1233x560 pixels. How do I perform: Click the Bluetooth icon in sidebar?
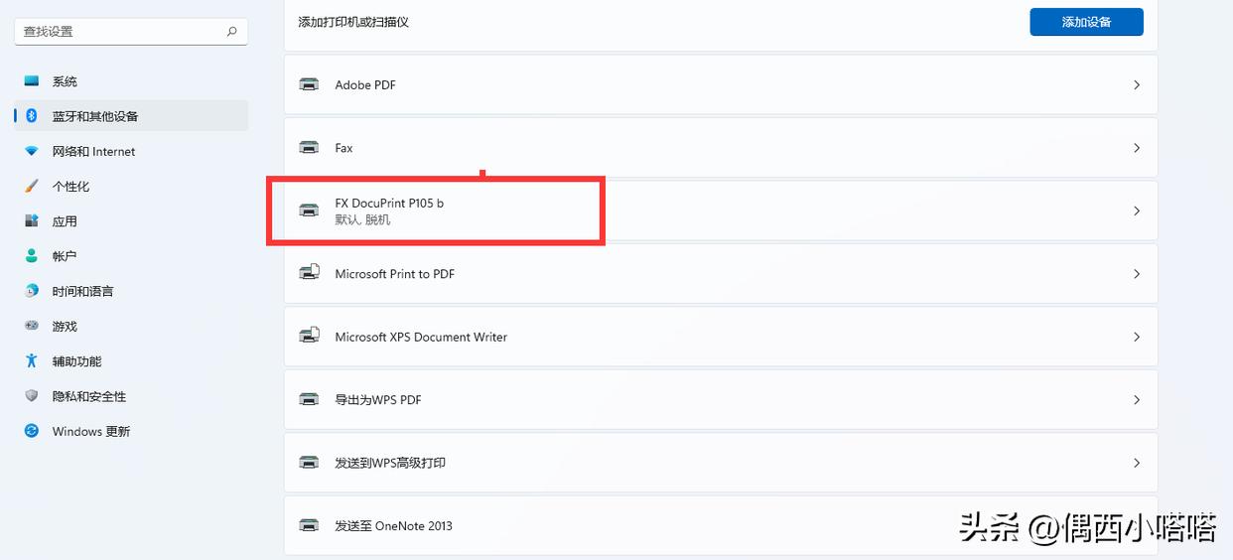(32, 116)
